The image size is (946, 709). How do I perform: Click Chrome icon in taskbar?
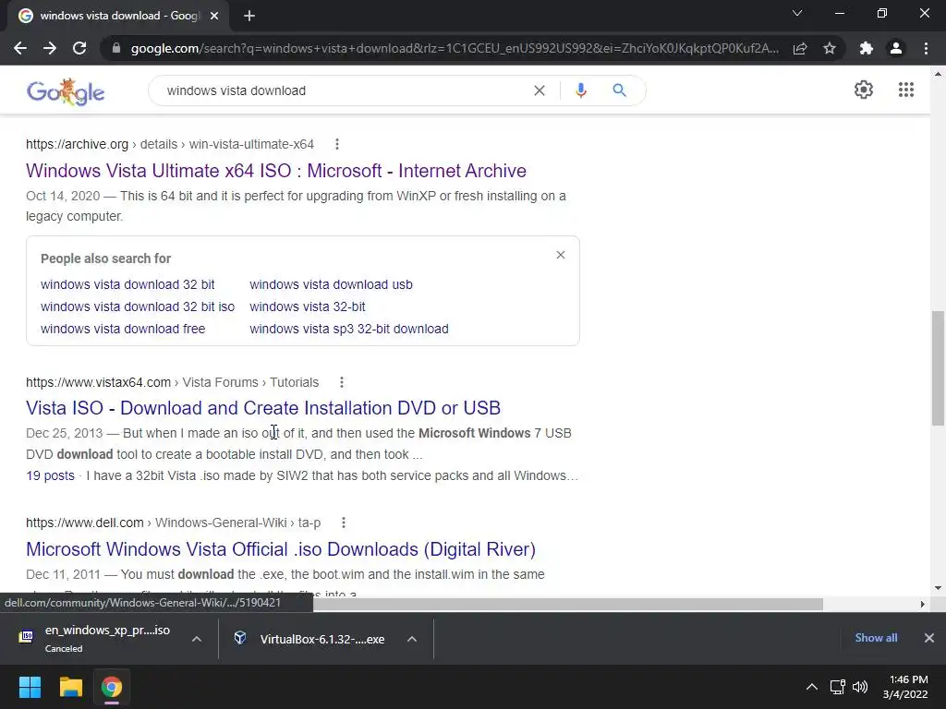[x=112, y=687]
